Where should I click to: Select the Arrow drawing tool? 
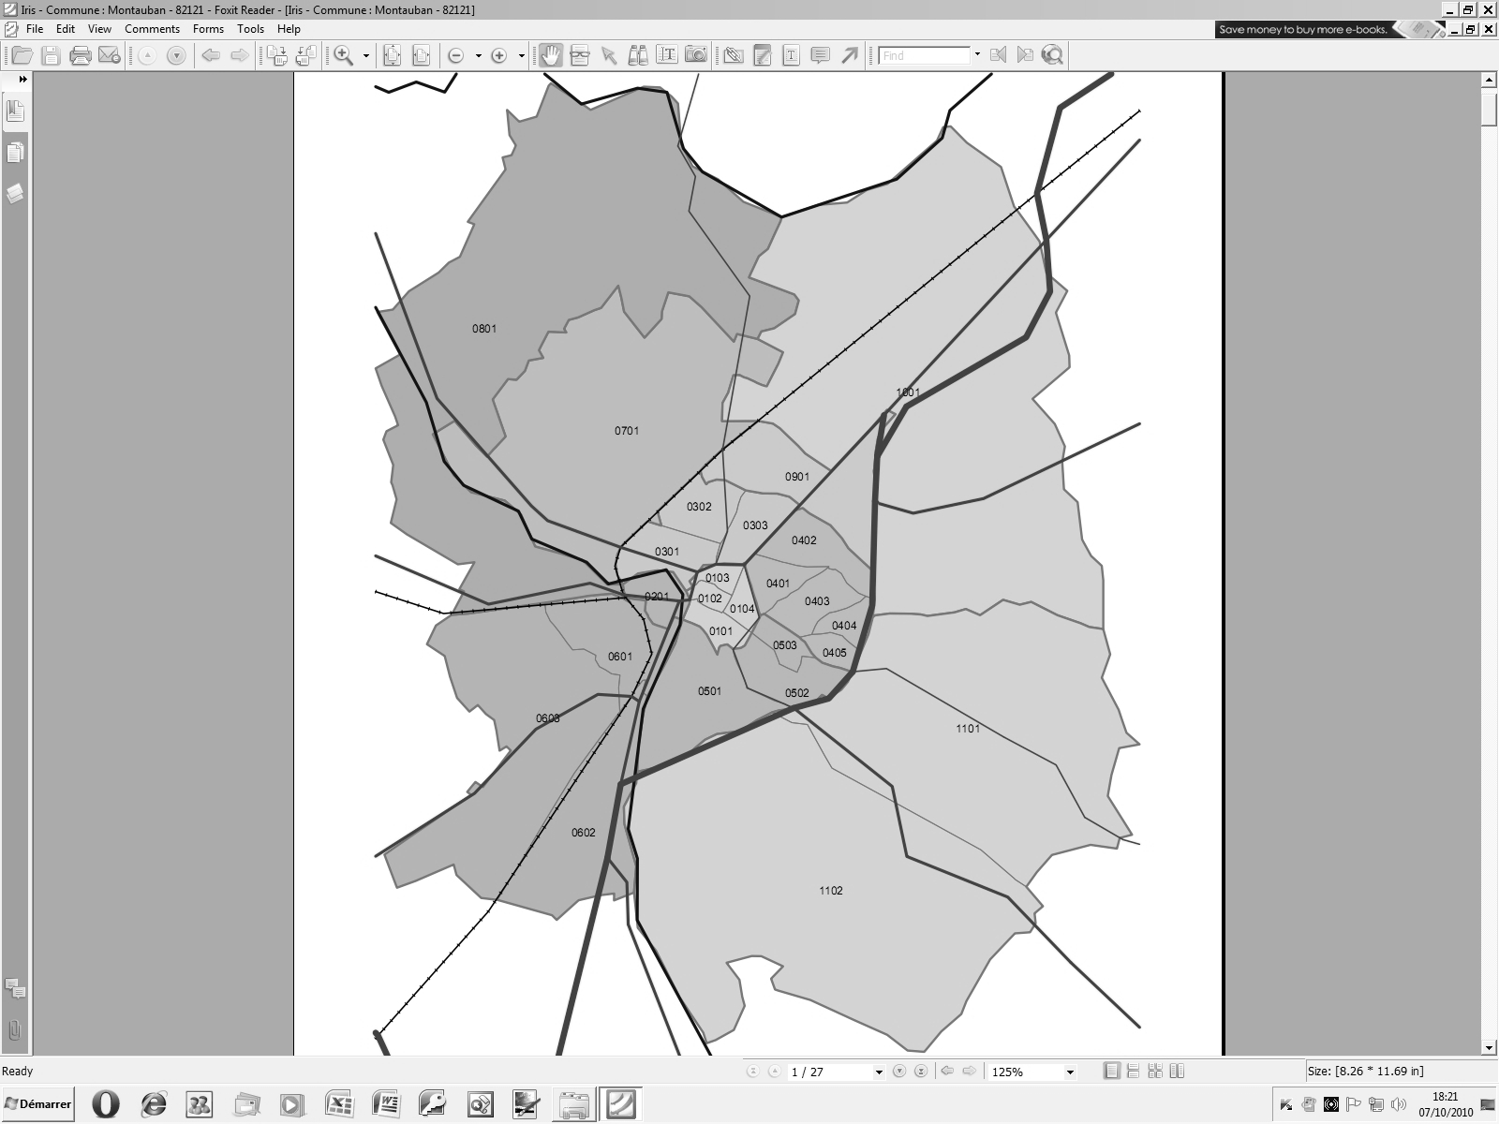coord(850,55)
